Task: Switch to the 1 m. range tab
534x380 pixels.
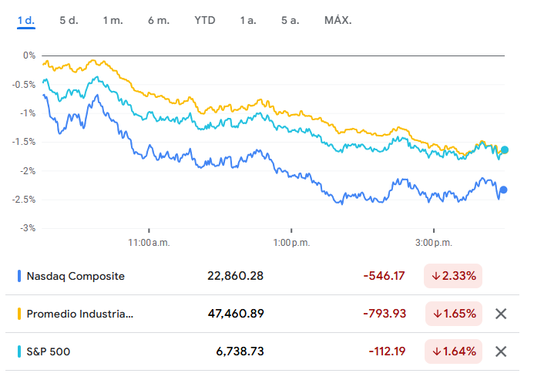Action: (113, 20)
